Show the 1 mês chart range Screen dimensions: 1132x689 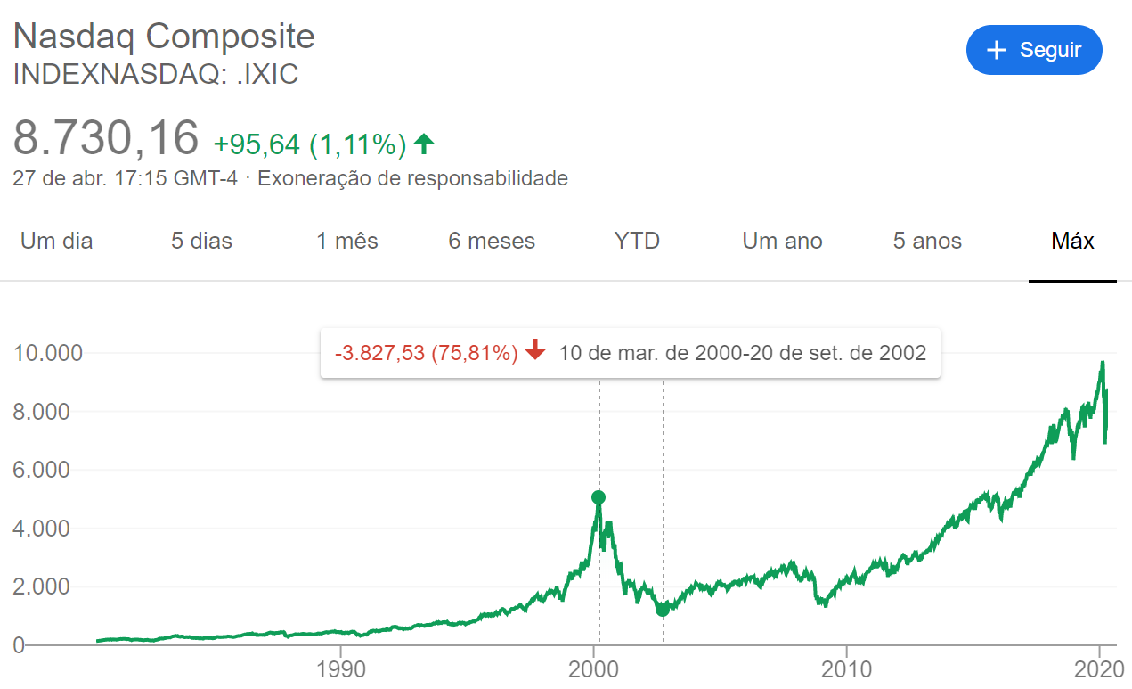coord(346,241)
